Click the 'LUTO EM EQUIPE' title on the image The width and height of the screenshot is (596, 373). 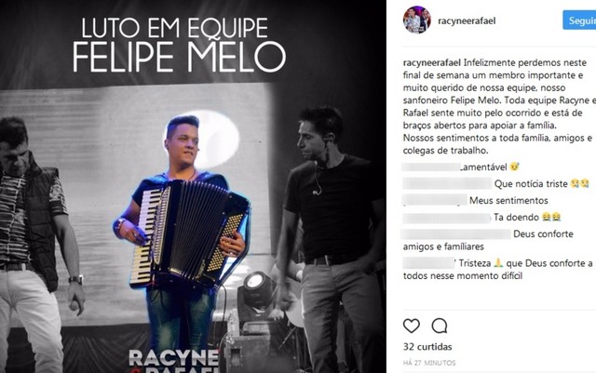(x=175, y=28)
